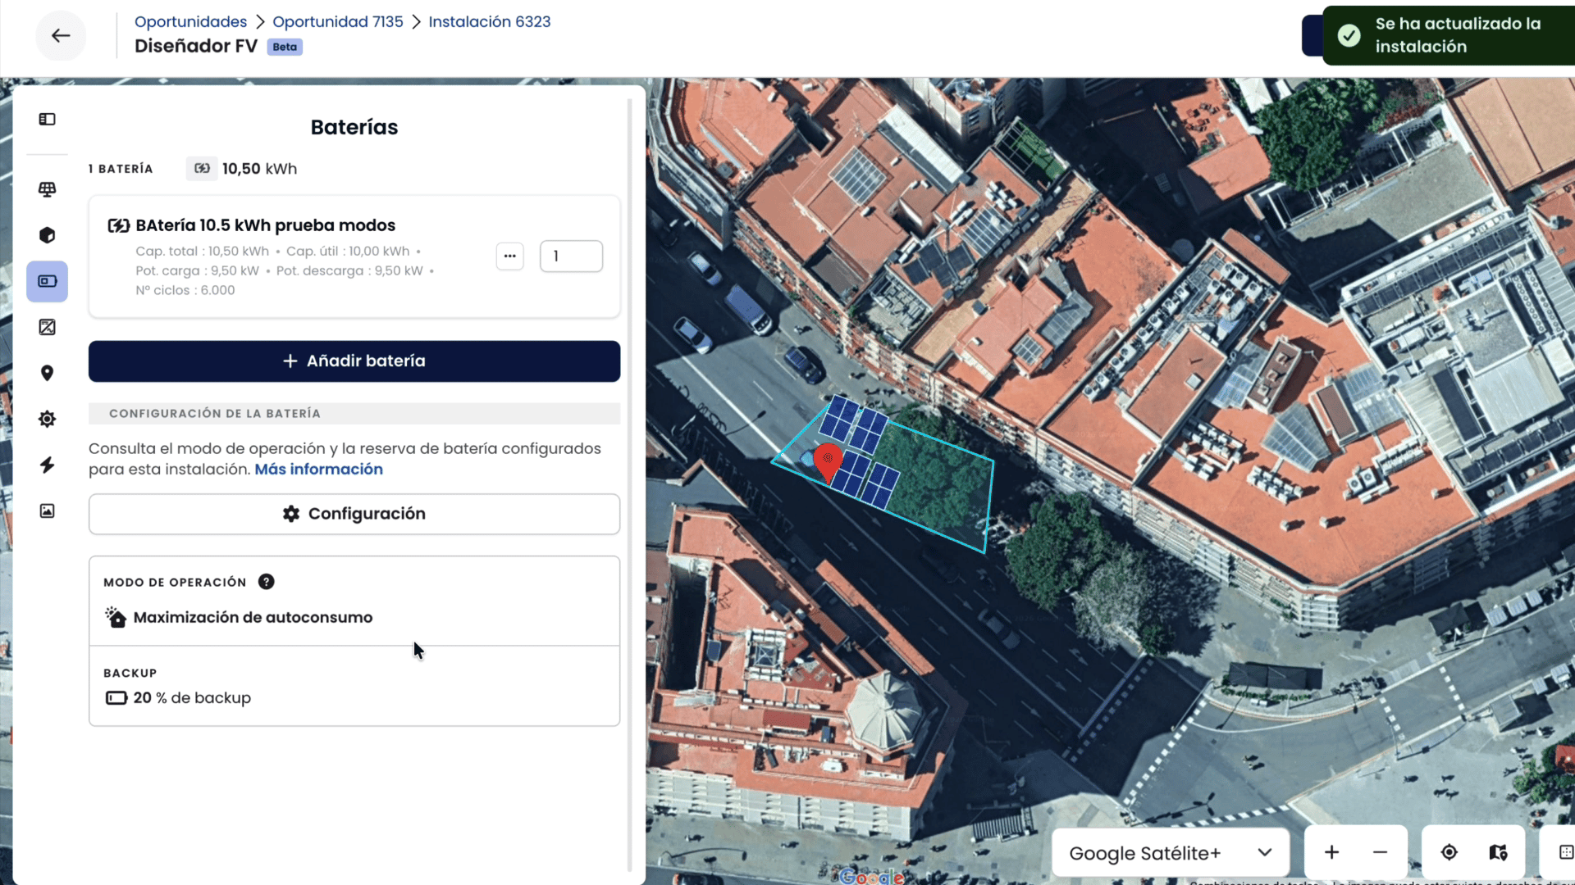Viewport: 1575px width, 885px height.
Task: Open Google Satélite+ map layer dropdown
Action: 1171,853
